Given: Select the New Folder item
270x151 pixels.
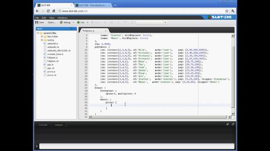Looking at the screenshot, I should (x=52, y=36).
